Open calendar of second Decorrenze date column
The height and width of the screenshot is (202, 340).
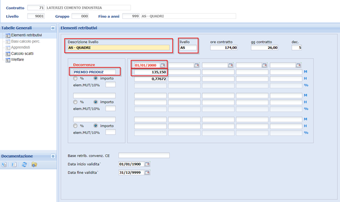pos(197,65)
